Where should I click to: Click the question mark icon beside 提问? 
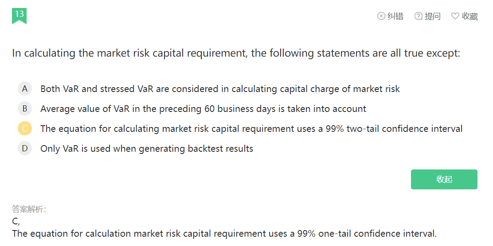click(418, 16)
